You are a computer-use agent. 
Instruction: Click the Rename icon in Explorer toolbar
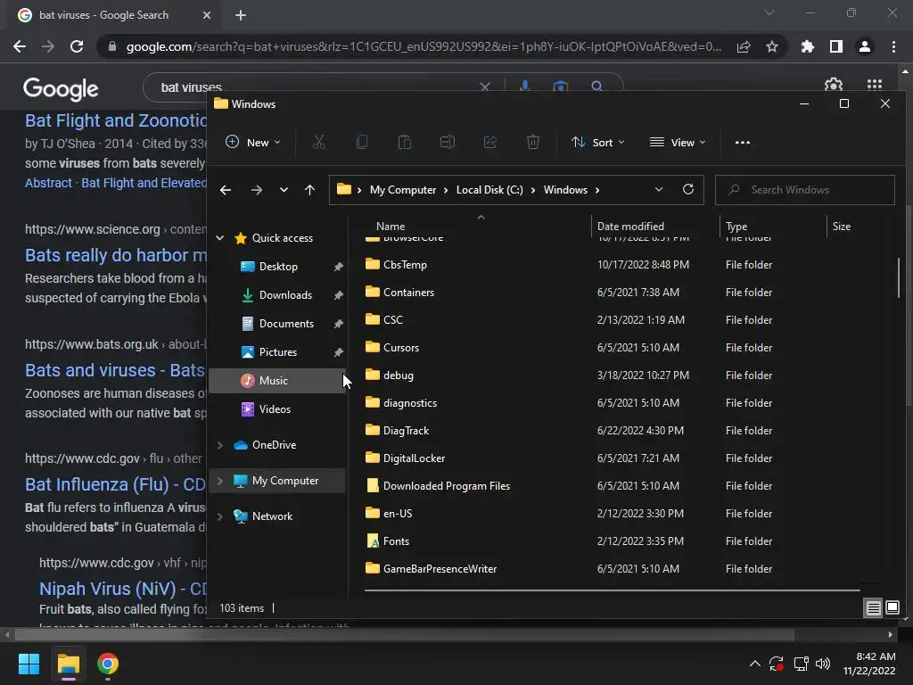448,142
